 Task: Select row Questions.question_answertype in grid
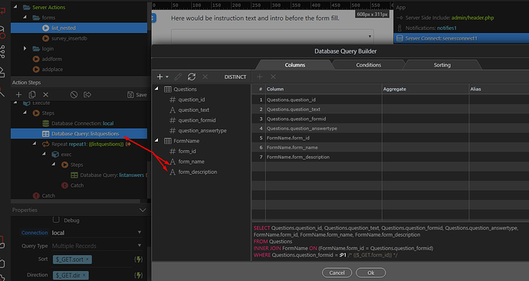coord(390,129)
